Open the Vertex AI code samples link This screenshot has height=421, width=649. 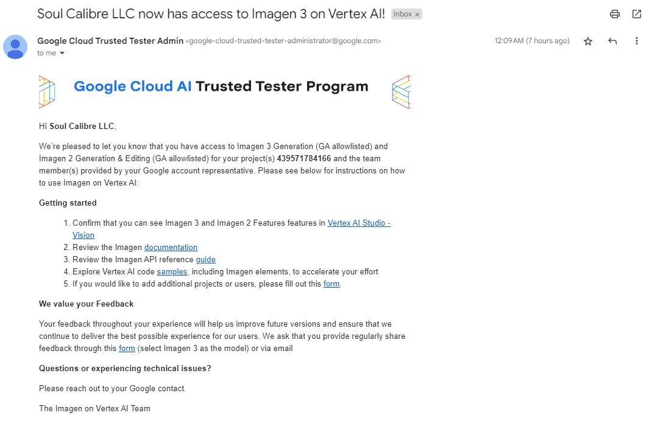pos(172,272)
